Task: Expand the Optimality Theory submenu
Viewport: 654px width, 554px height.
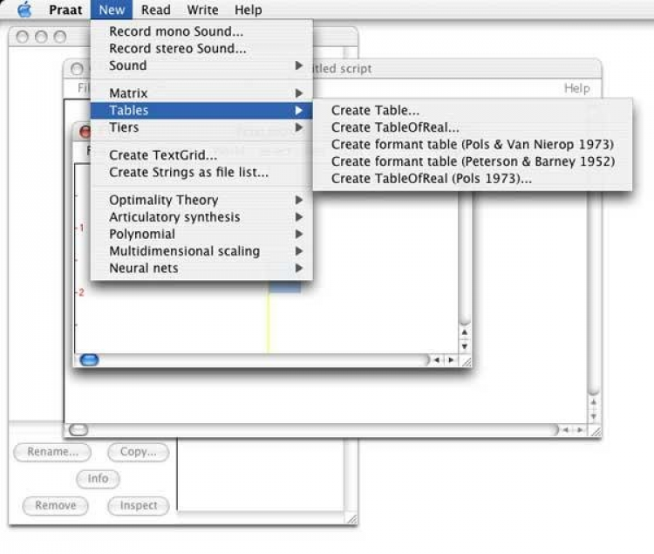Action: coord(201,200)
